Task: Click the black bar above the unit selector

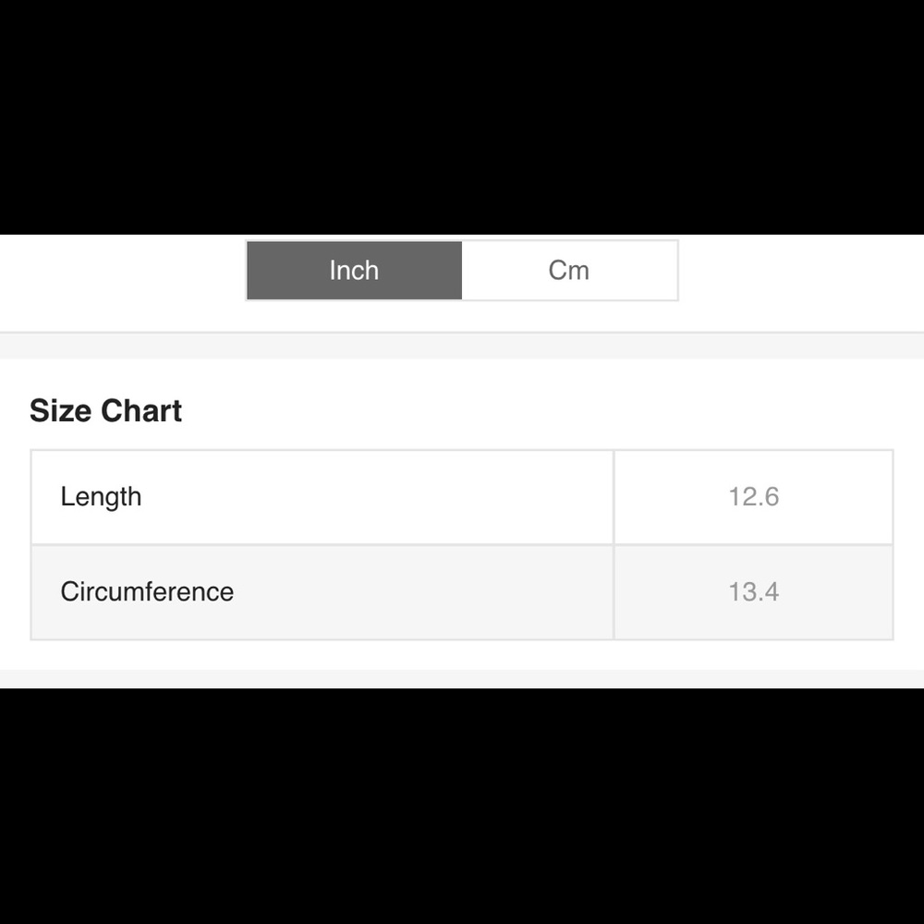Action: [462, 115]
